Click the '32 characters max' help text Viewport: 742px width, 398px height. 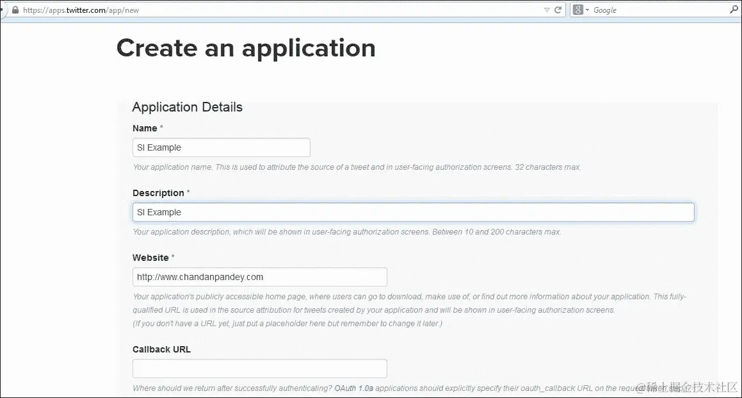[549, 167]
